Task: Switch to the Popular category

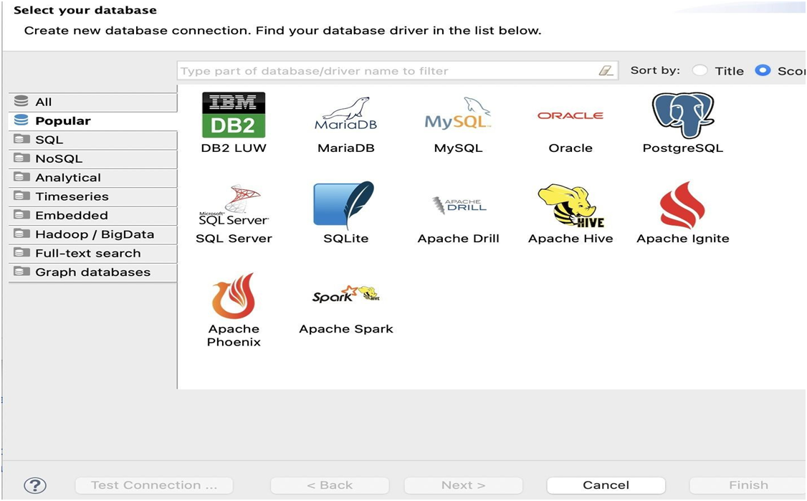Action: coord(93,121)
